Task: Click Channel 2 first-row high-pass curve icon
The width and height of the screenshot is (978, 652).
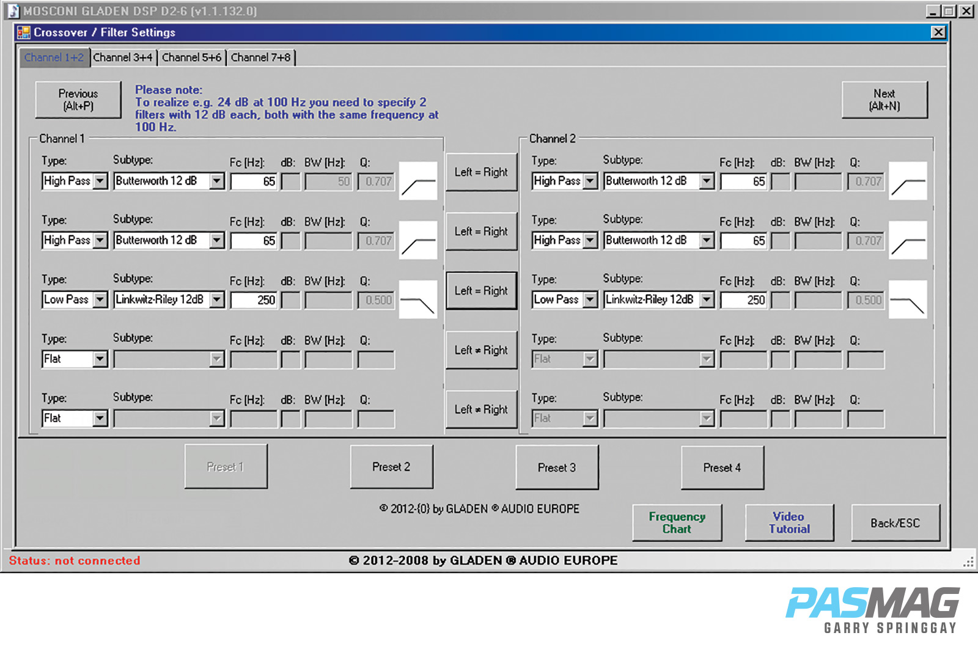Action: [x=908, y=181]
